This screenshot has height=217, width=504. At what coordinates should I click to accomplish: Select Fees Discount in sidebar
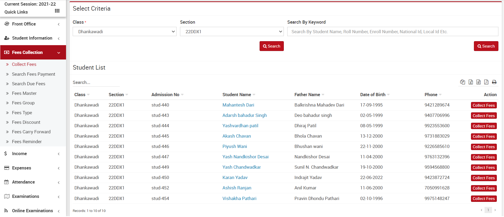coord(26,122)
